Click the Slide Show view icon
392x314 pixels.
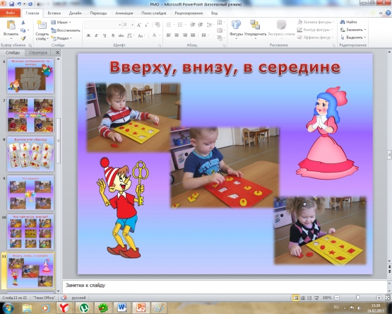click(x=316, y=298)
